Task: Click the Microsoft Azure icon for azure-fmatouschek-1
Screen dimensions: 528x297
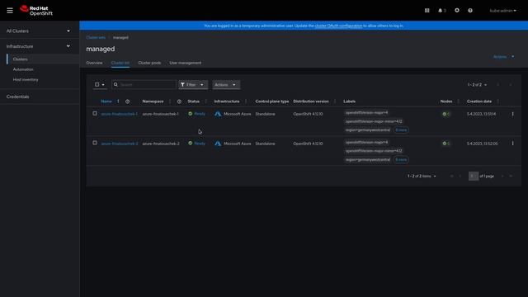Action: (x=218, y=114)
